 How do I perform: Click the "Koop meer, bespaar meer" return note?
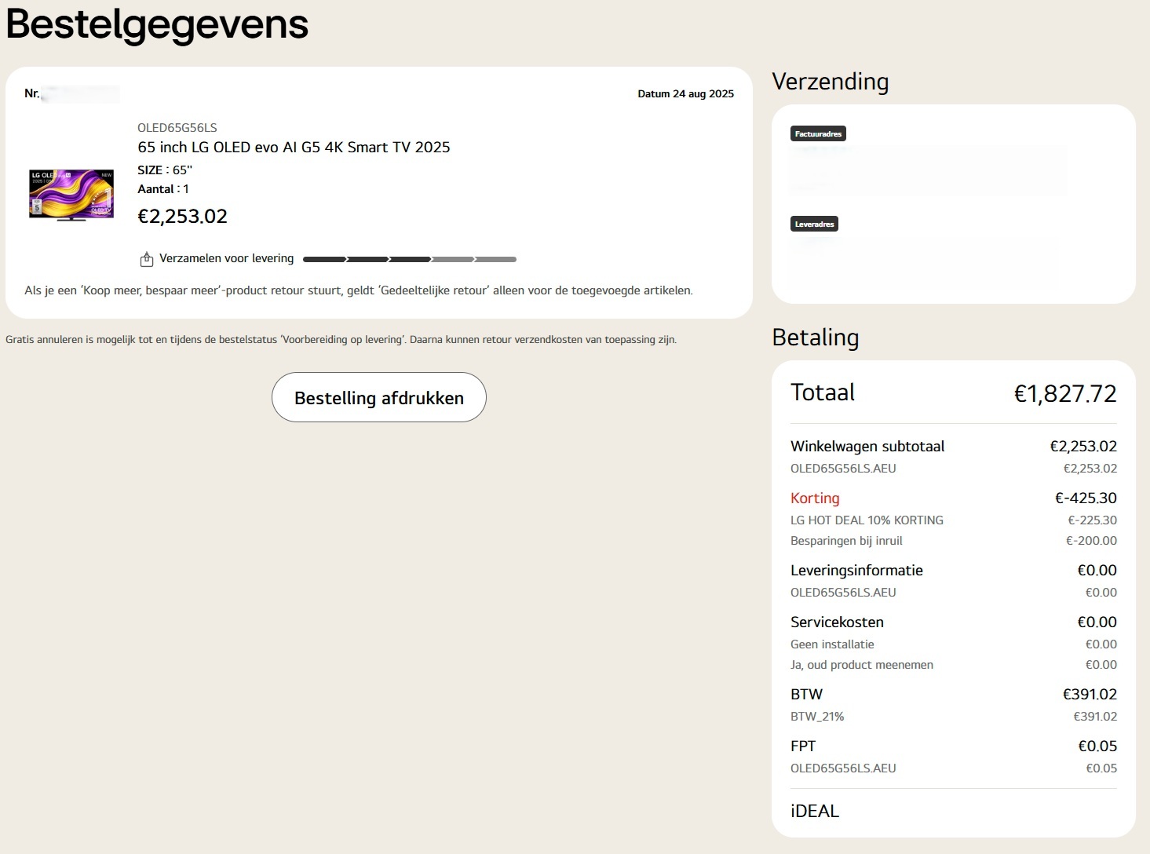click(359, 290)
